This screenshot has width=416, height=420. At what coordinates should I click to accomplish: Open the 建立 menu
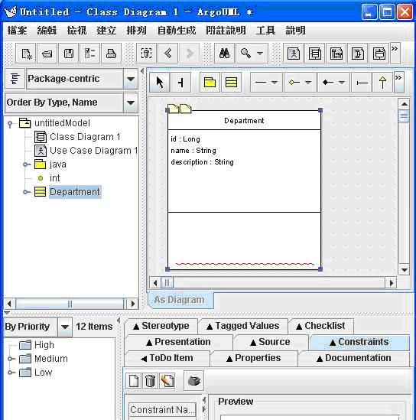pos(106,31)
